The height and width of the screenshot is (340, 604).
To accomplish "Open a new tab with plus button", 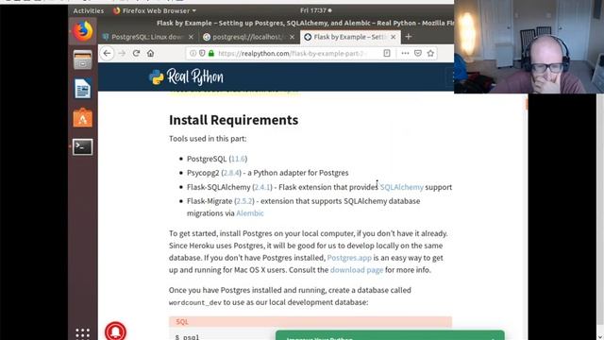I will pos(409,37).
